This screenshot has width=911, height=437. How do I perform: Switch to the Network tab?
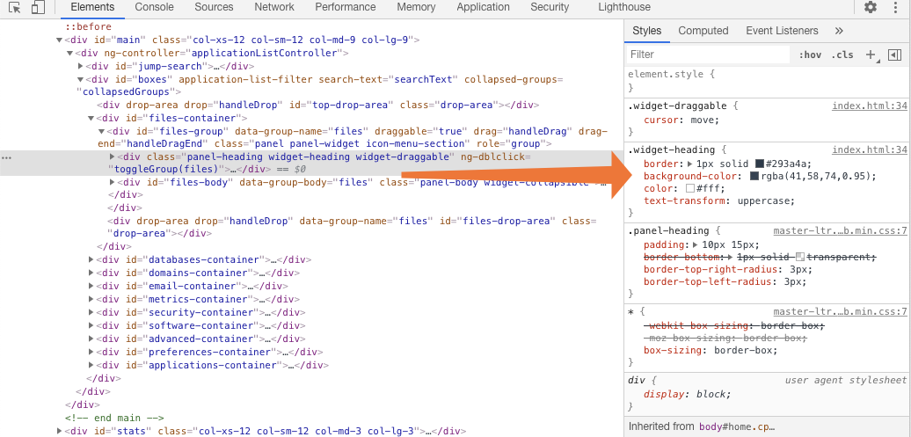point(274,7)
